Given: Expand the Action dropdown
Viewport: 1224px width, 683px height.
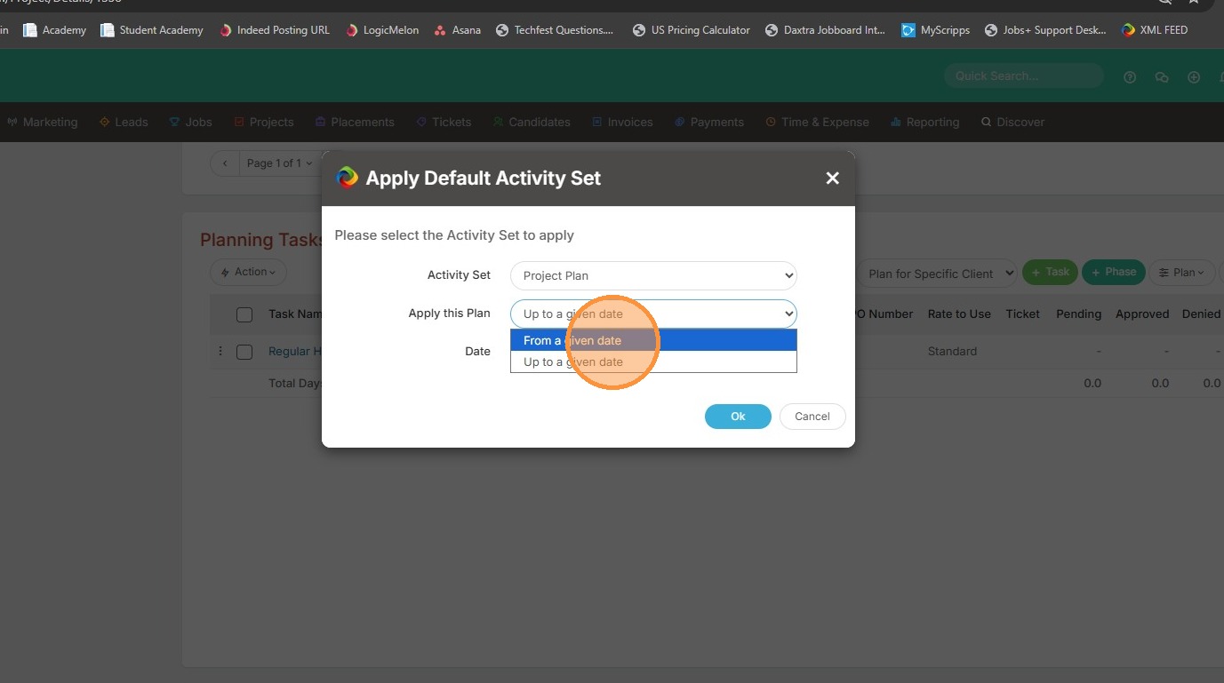Looking at the screenshot, I should (x=248, y=272).
